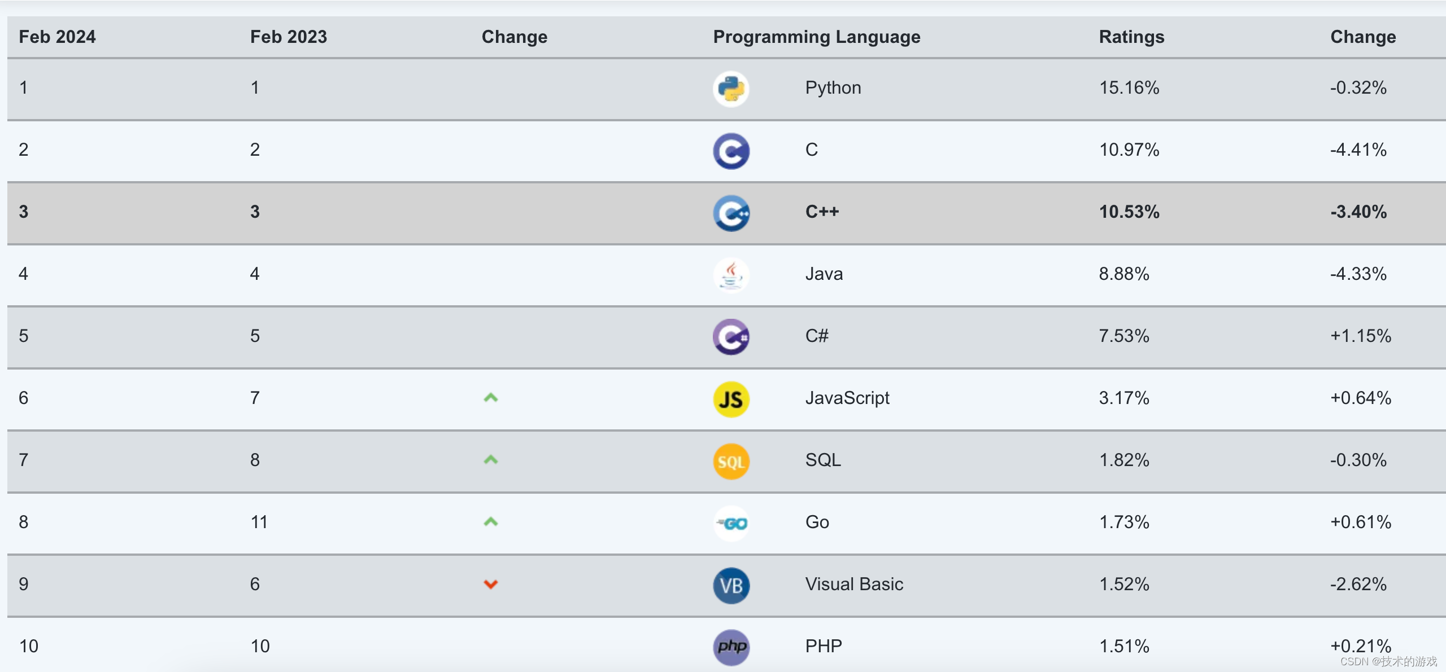This screenshot has height=672, width=1446.
Task: Click the Change header next to Feb 2023
Action: (515, 37)
